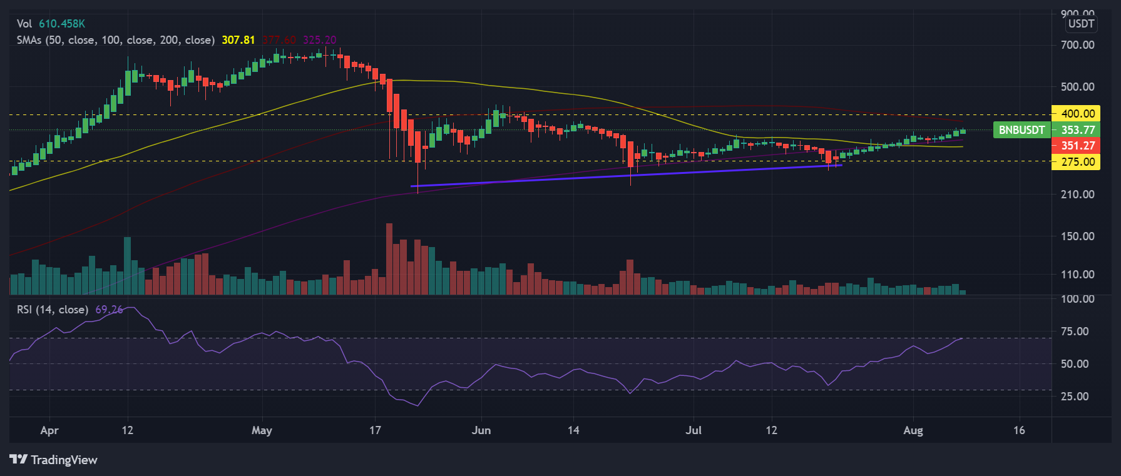Click the May date on time axis

pos(262,430)
